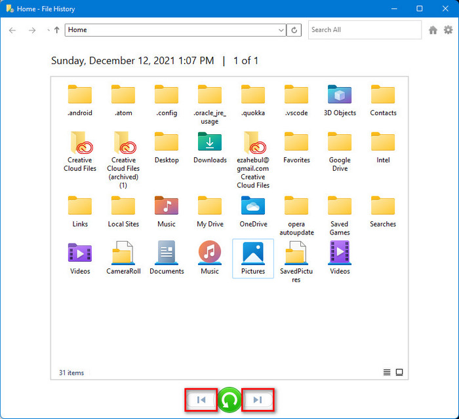
Task: Select the .vscode folder
Action: click(296, 100)
